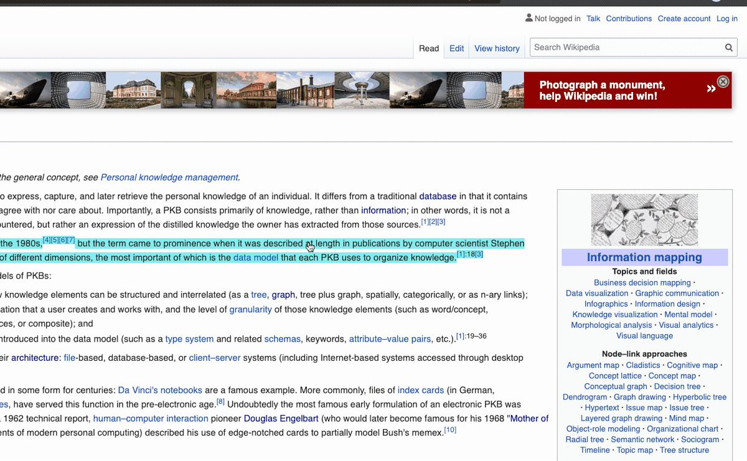Switch to the Read tab

pos(429,49)
